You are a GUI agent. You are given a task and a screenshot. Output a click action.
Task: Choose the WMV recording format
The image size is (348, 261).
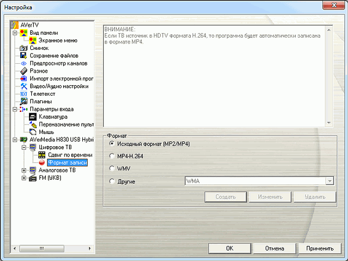tap(112, 168)
